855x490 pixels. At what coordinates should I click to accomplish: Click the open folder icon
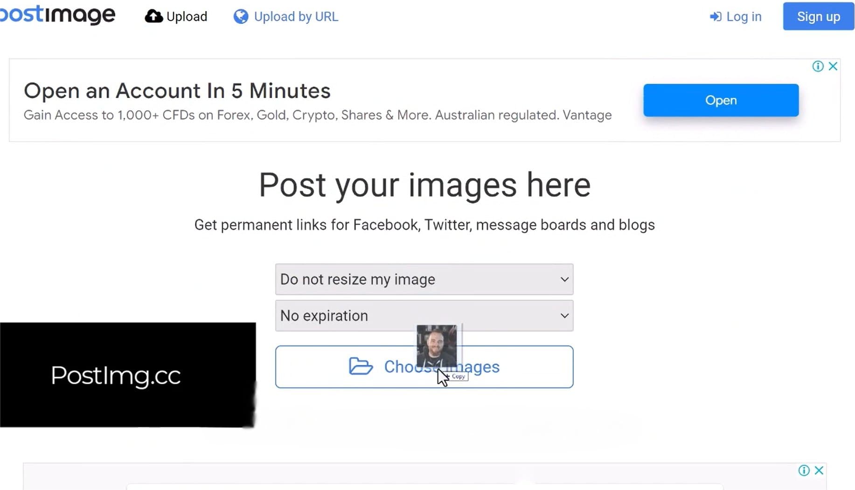tap(361, 366)
